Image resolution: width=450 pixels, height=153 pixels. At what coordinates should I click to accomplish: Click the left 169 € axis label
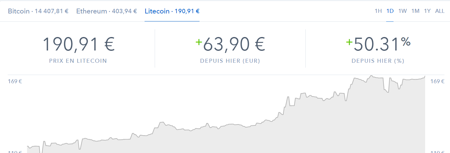15,81
